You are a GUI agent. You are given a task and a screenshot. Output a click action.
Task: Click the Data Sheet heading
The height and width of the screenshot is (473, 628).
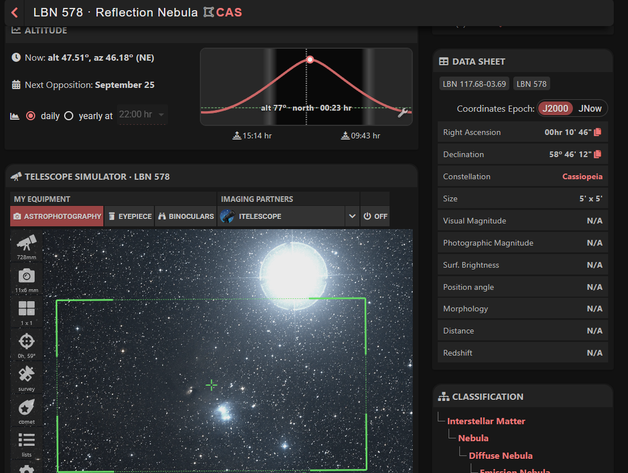tap(479, 62)
